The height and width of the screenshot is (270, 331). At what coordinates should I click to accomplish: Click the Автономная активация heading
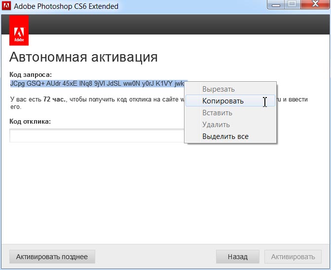coord(83,57)
